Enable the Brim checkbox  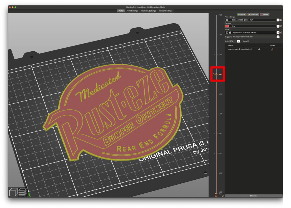(248, 41)
